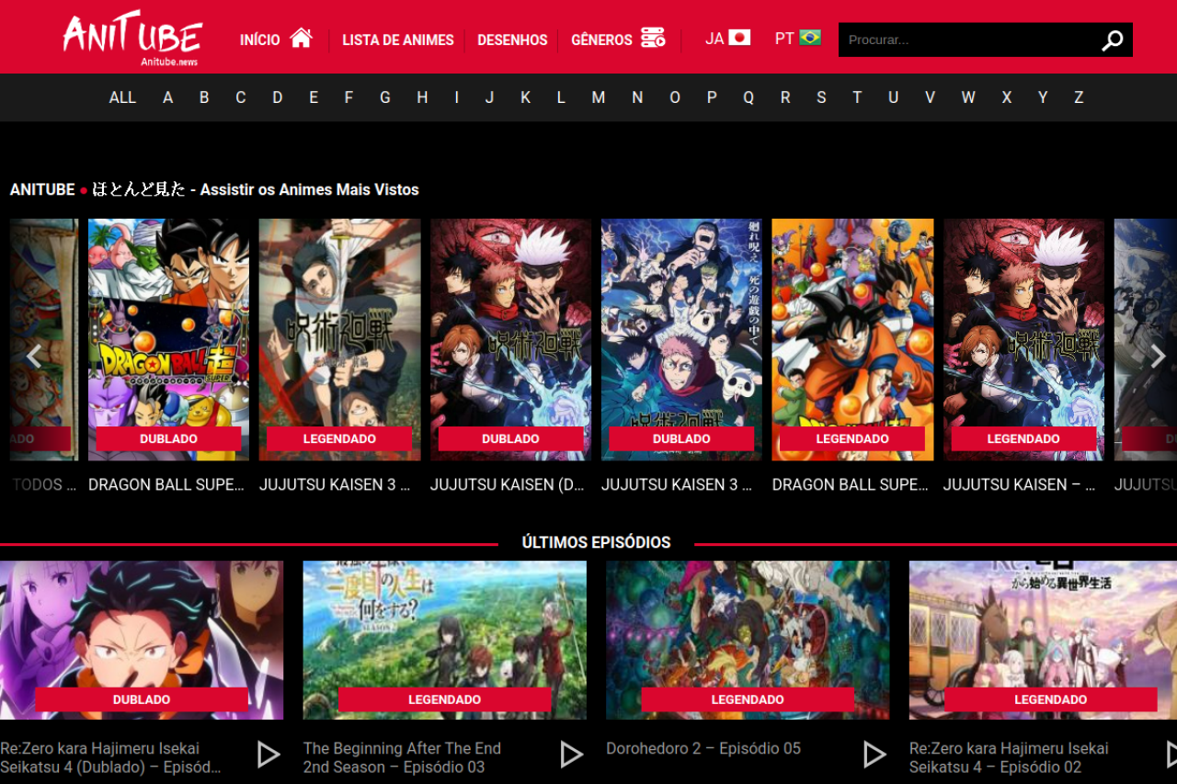Image resolution: width=1177 pixels, height=784 pixels.
Task: Open the Lista de Animes menu
Action: tap(398, 40)
